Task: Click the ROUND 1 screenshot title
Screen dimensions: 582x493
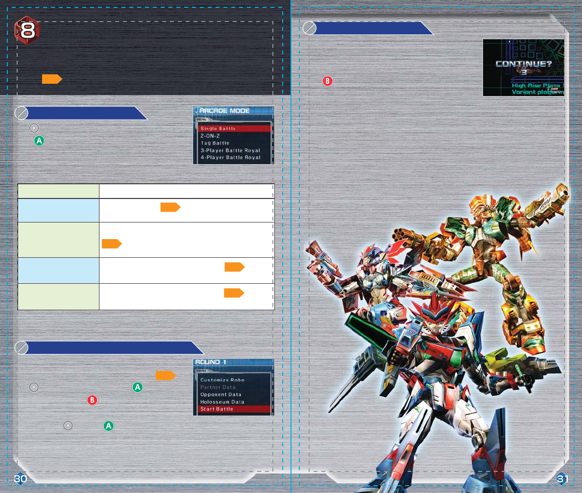Action: coord(211,362)
